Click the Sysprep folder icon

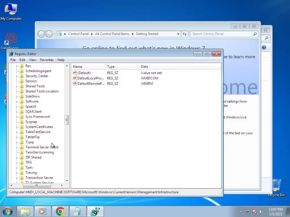[22, 122]
